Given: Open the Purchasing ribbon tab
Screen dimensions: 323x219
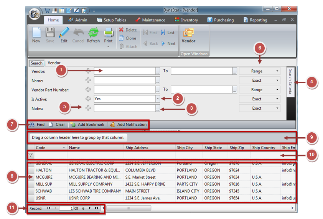Looking at the screenshot, I should (x=220, y=20).
